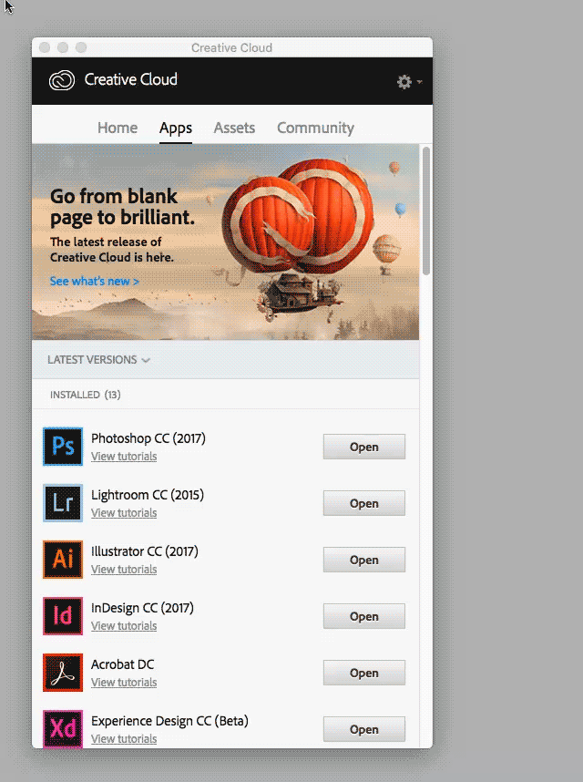This screenshot has height=782, width=583.
Task: View tutorials for InDesign CC
Action: pos(124,626)
